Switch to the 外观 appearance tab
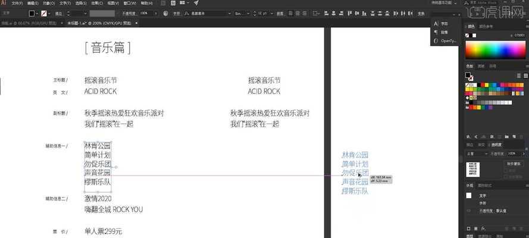Viewport: 529px width, 238px height. pyautogui.click(x=469, y=186)
